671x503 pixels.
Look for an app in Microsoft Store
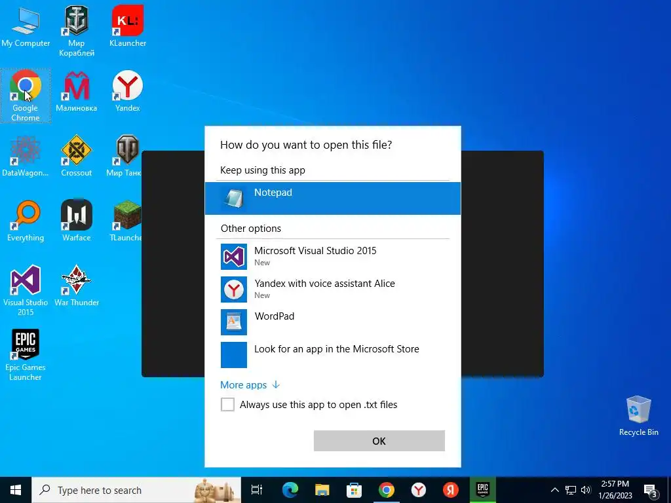[x=332, y=354]
